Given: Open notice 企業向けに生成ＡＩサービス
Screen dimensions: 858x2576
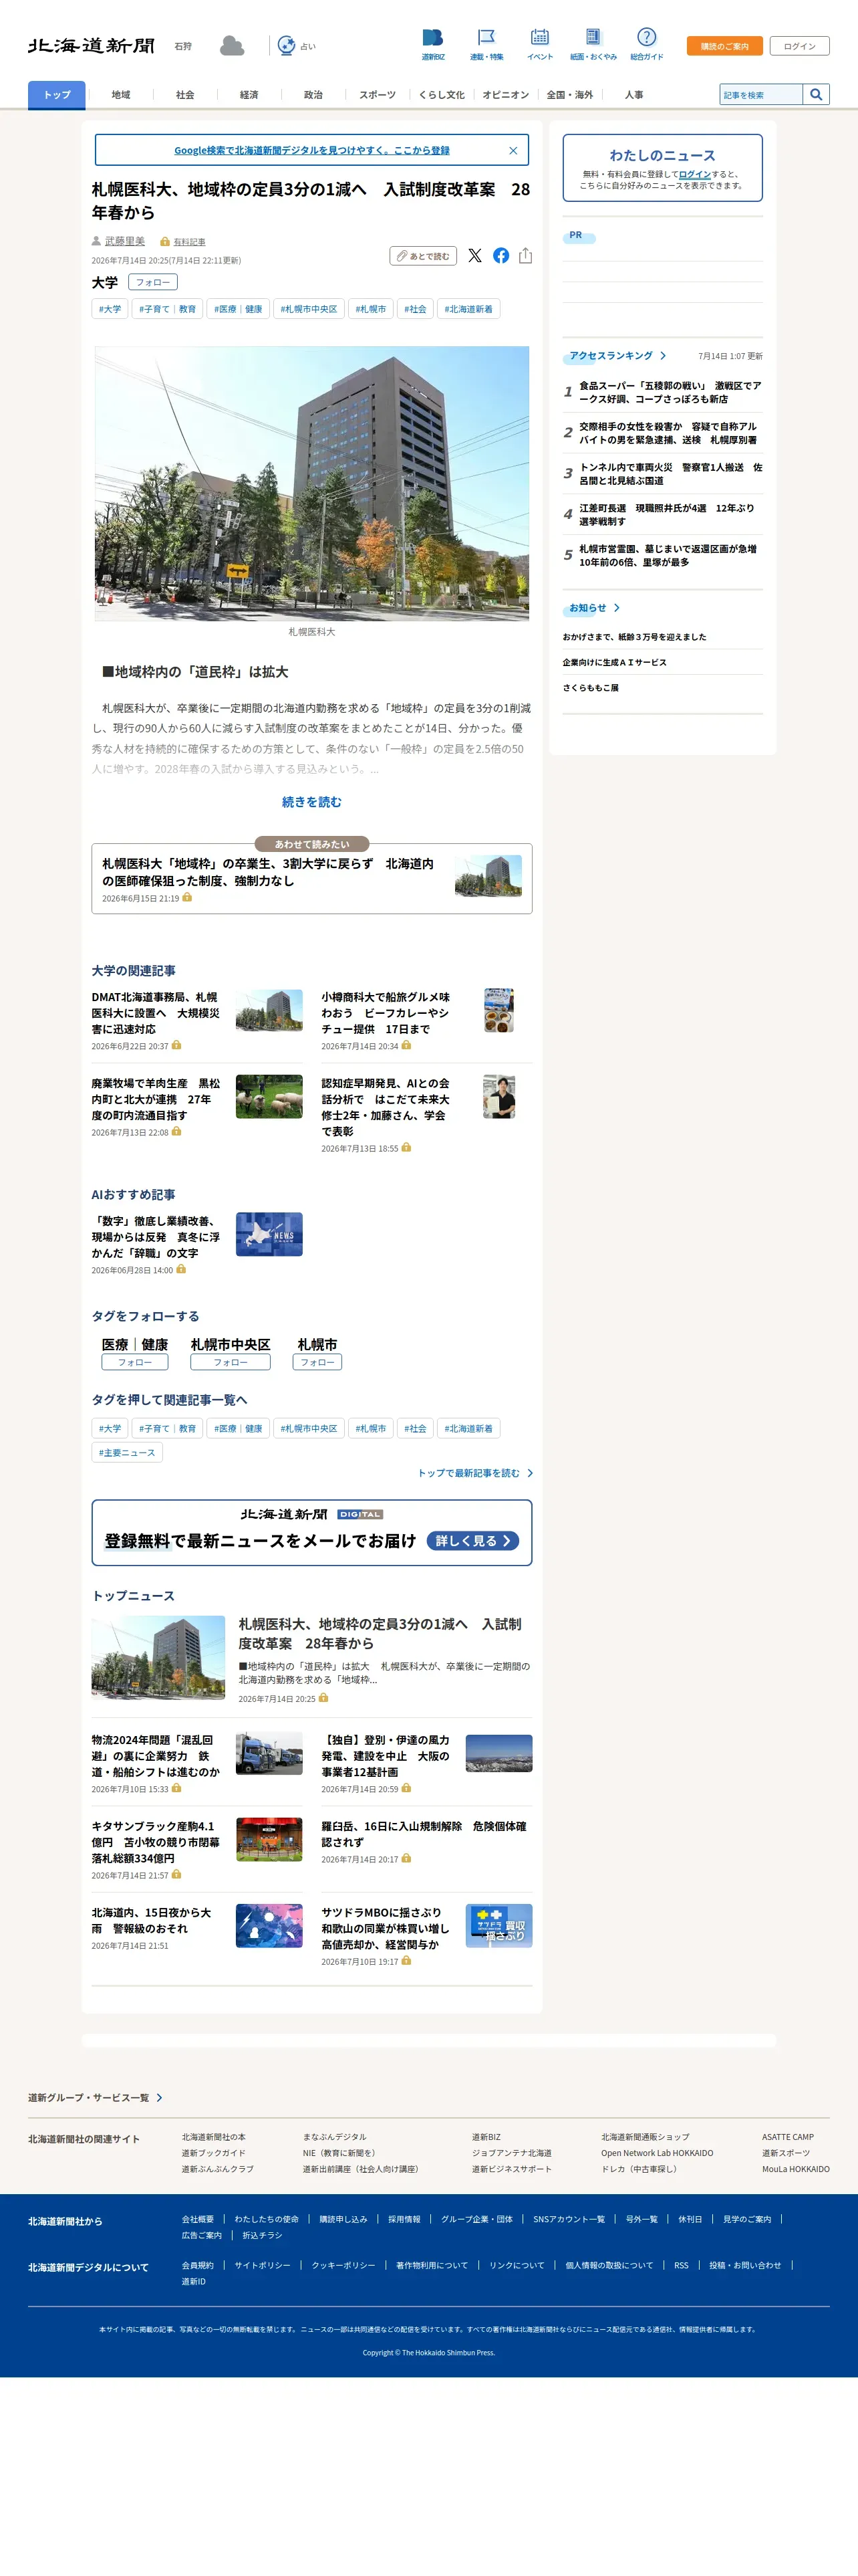Looking at the screenshot, I should click(614, 663).
